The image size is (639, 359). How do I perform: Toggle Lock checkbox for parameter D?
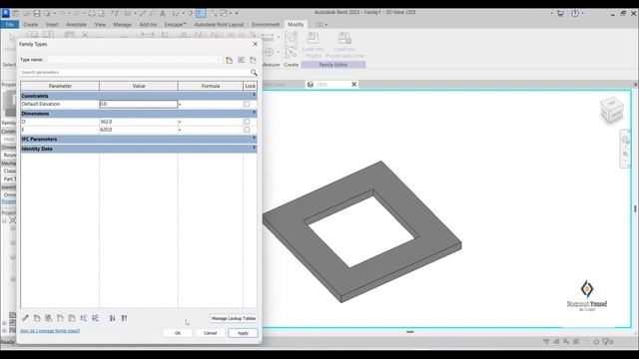(247, 122)
